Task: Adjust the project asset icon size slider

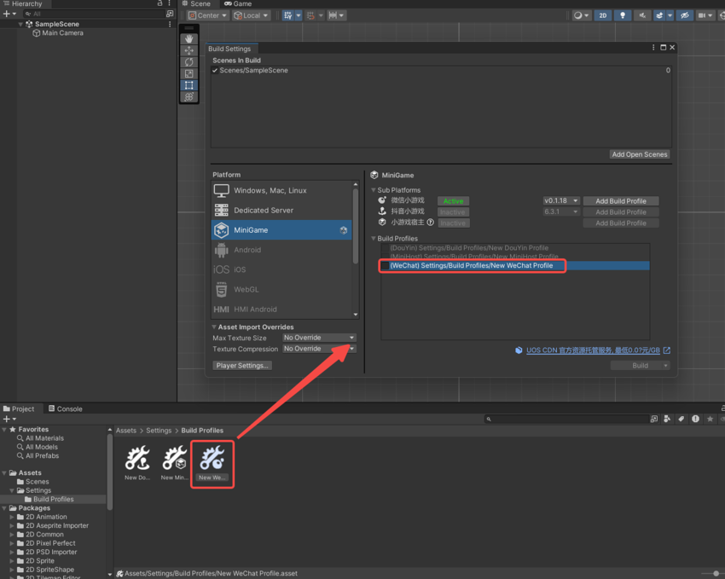Action: pyautogui.click(x=715, y=574)
